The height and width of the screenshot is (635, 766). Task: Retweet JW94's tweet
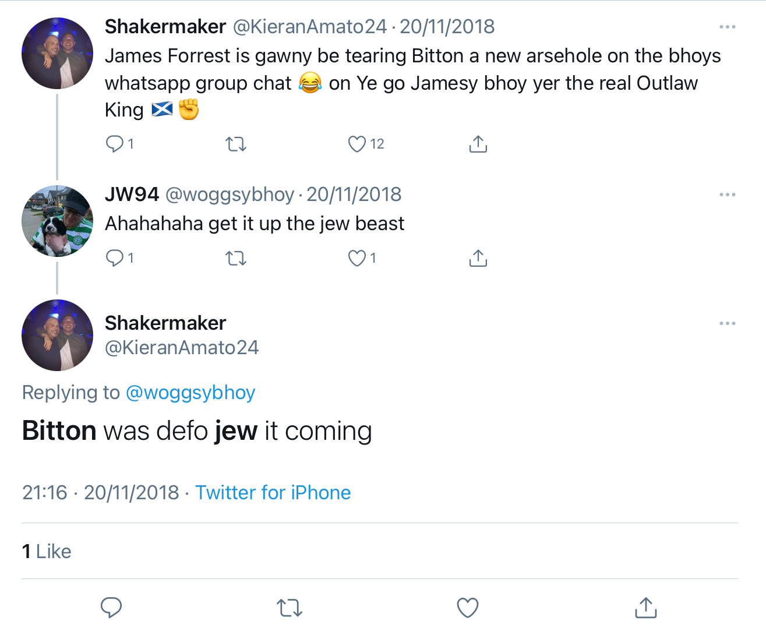236,258
